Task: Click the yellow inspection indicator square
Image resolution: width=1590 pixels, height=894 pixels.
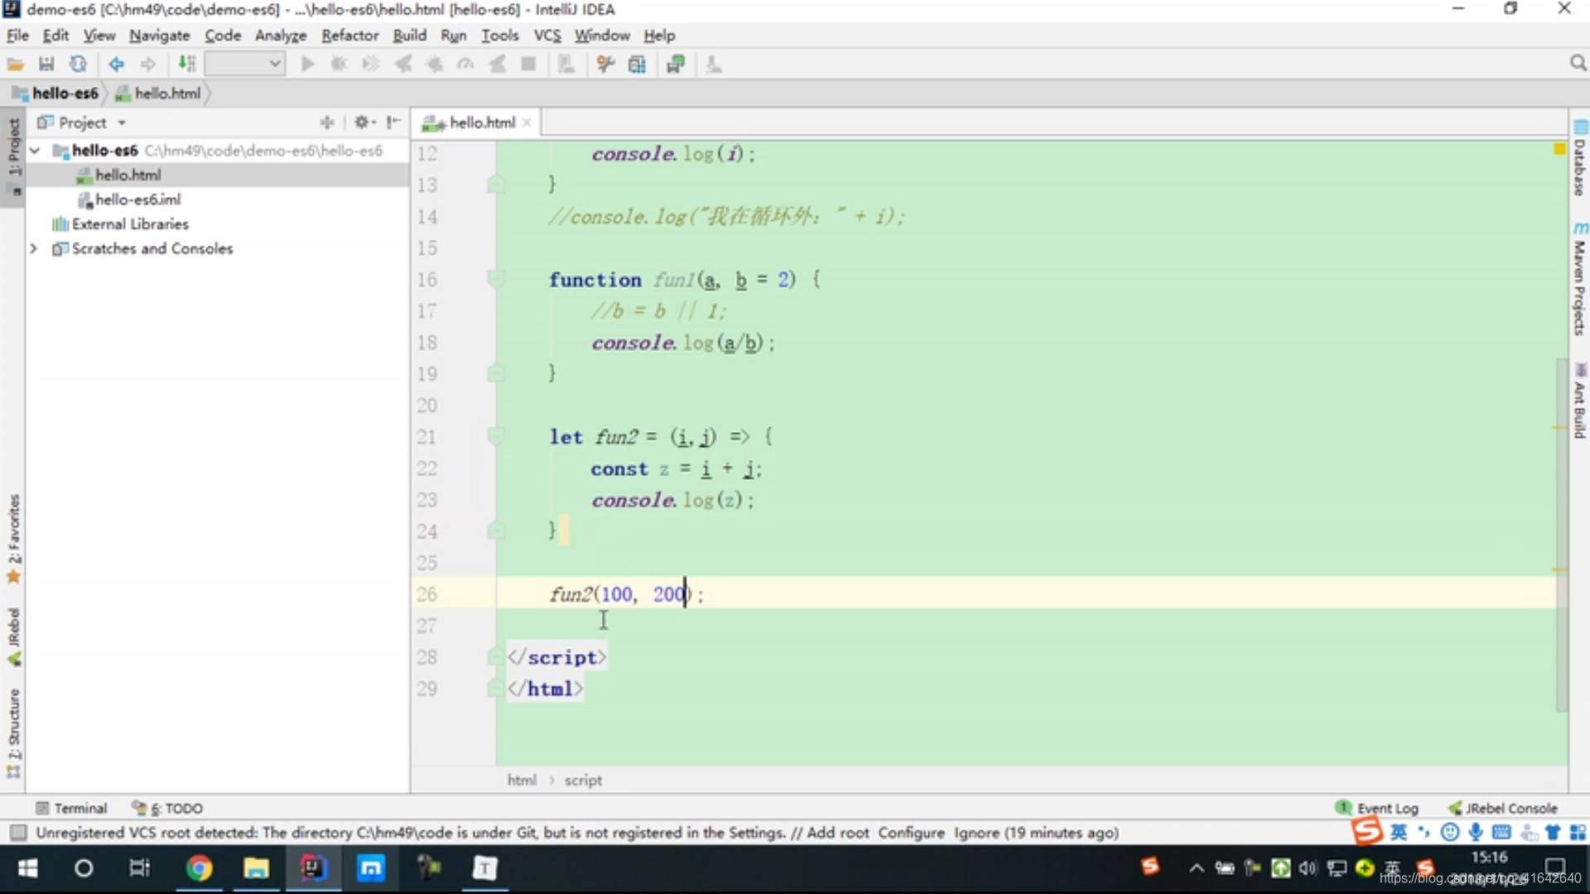Action: 1559,150
